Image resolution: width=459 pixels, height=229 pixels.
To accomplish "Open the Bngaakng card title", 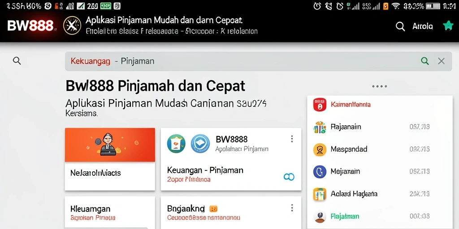I will [186, 208].
